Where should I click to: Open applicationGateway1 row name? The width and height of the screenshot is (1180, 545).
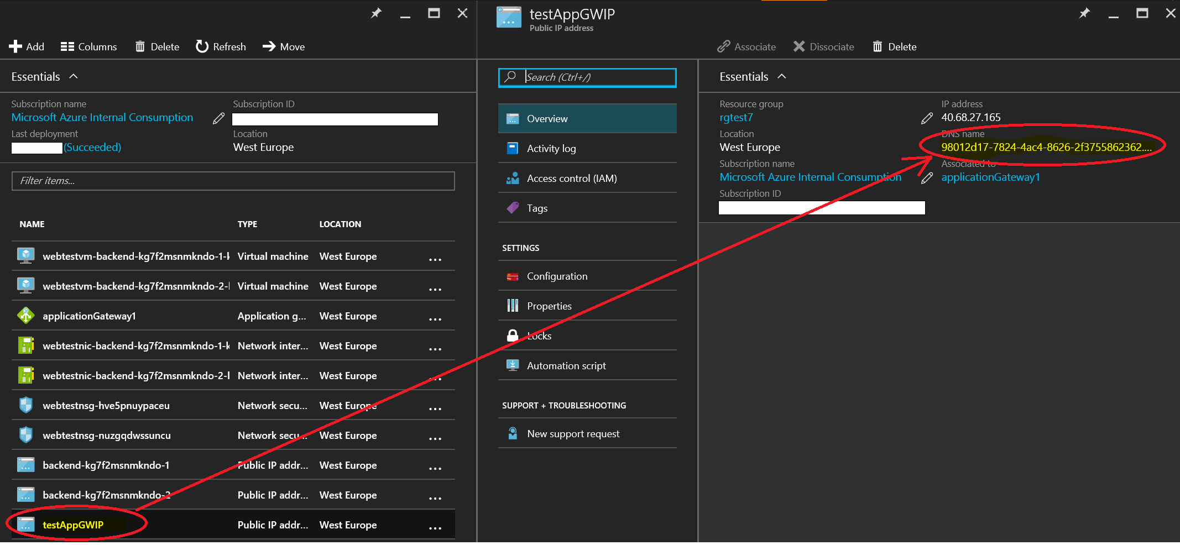click(x=89, y=316)
